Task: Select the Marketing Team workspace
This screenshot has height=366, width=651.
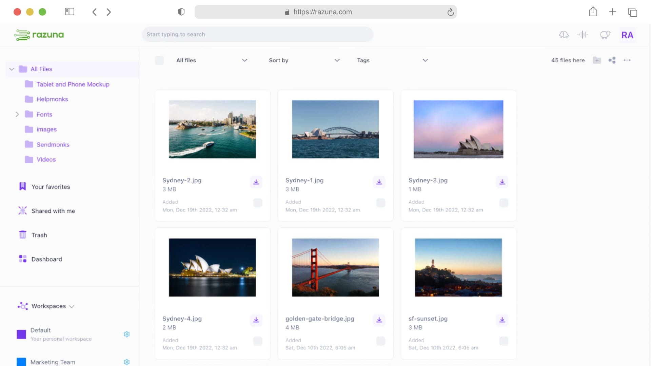Action: click(x=53, y=362)
